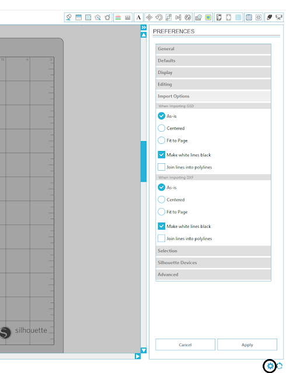Expand the Defaults preferences section

213,61
